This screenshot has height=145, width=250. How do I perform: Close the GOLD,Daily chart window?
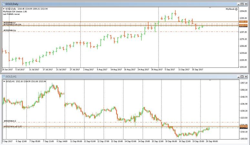coord(247,3)
